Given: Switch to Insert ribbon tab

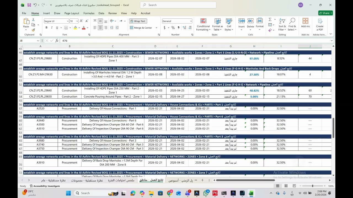Looking at the screenshot, I should 46,13.
